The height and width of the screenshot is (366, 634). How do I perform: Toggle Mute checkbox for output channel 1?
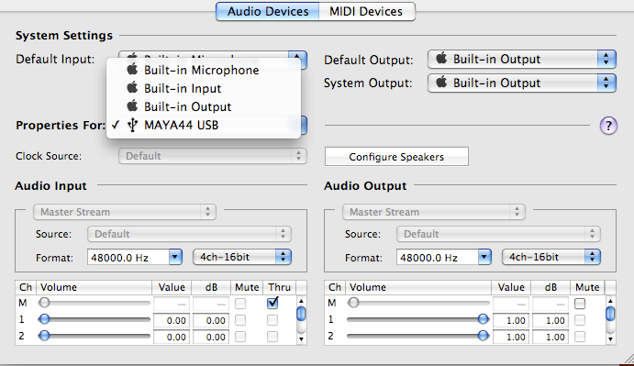pos(580,320)
